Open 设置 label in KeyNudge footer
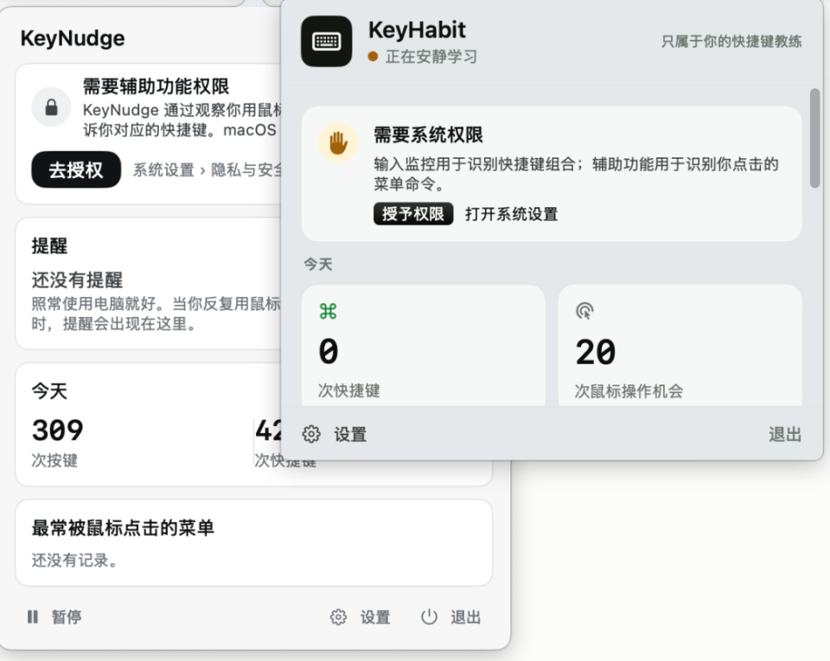Viewport: 830px width, 661px height. tap(375, 617)
